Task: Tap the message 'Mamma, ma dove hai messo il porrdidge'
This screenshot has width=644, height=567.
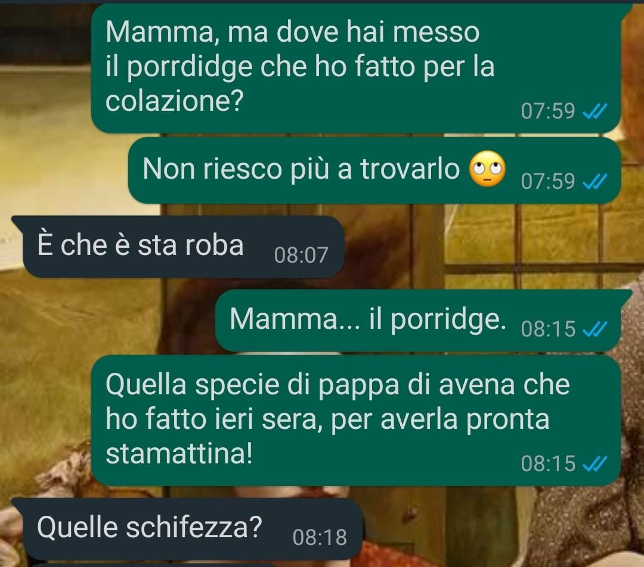Action: [x=355, y=68]
